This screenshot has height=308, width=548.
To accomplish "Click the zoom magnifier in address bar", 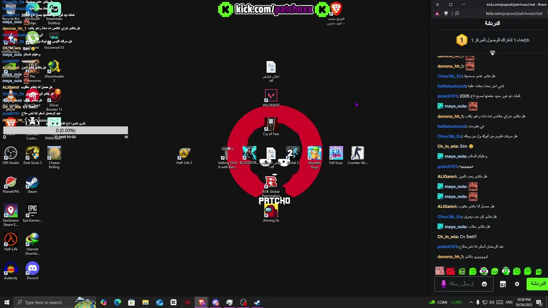I will click(x=457, y=13).
